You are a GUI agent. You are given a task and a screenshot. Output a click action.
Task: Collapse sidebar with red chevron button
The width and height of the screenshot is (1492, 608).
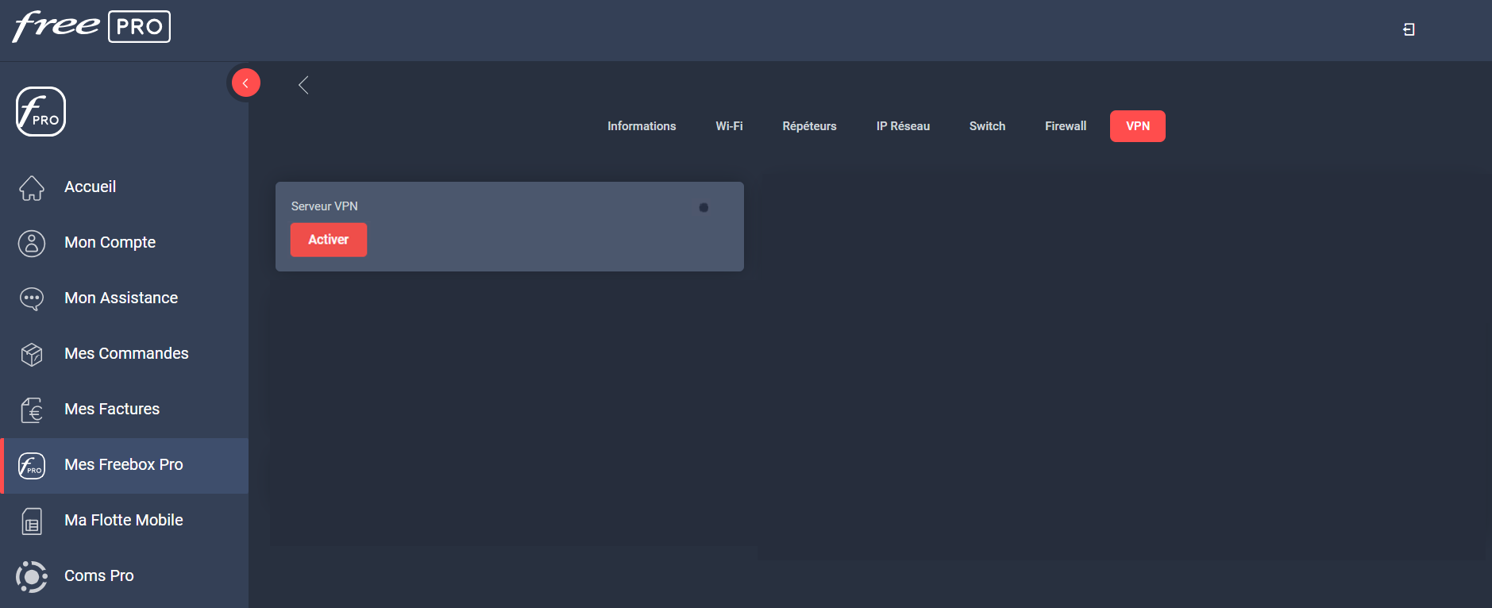point(245,83)
